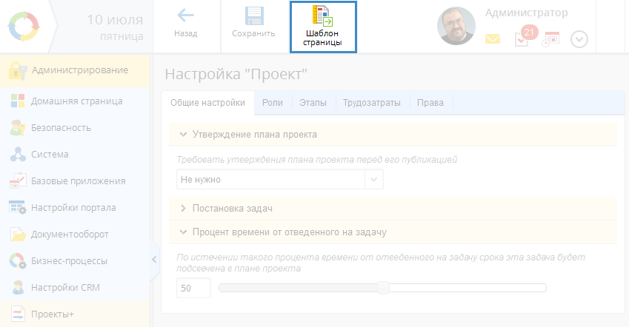Open the Не нужно dropdown list
629x327 pixels.
(280, 180)
